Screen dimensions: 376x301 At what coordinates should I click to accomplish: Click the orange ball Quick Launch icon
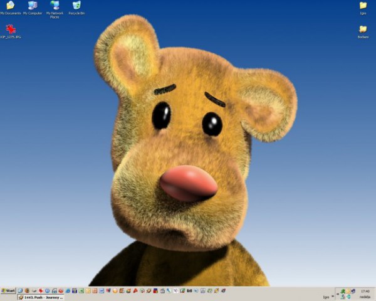tap(115, 291)
